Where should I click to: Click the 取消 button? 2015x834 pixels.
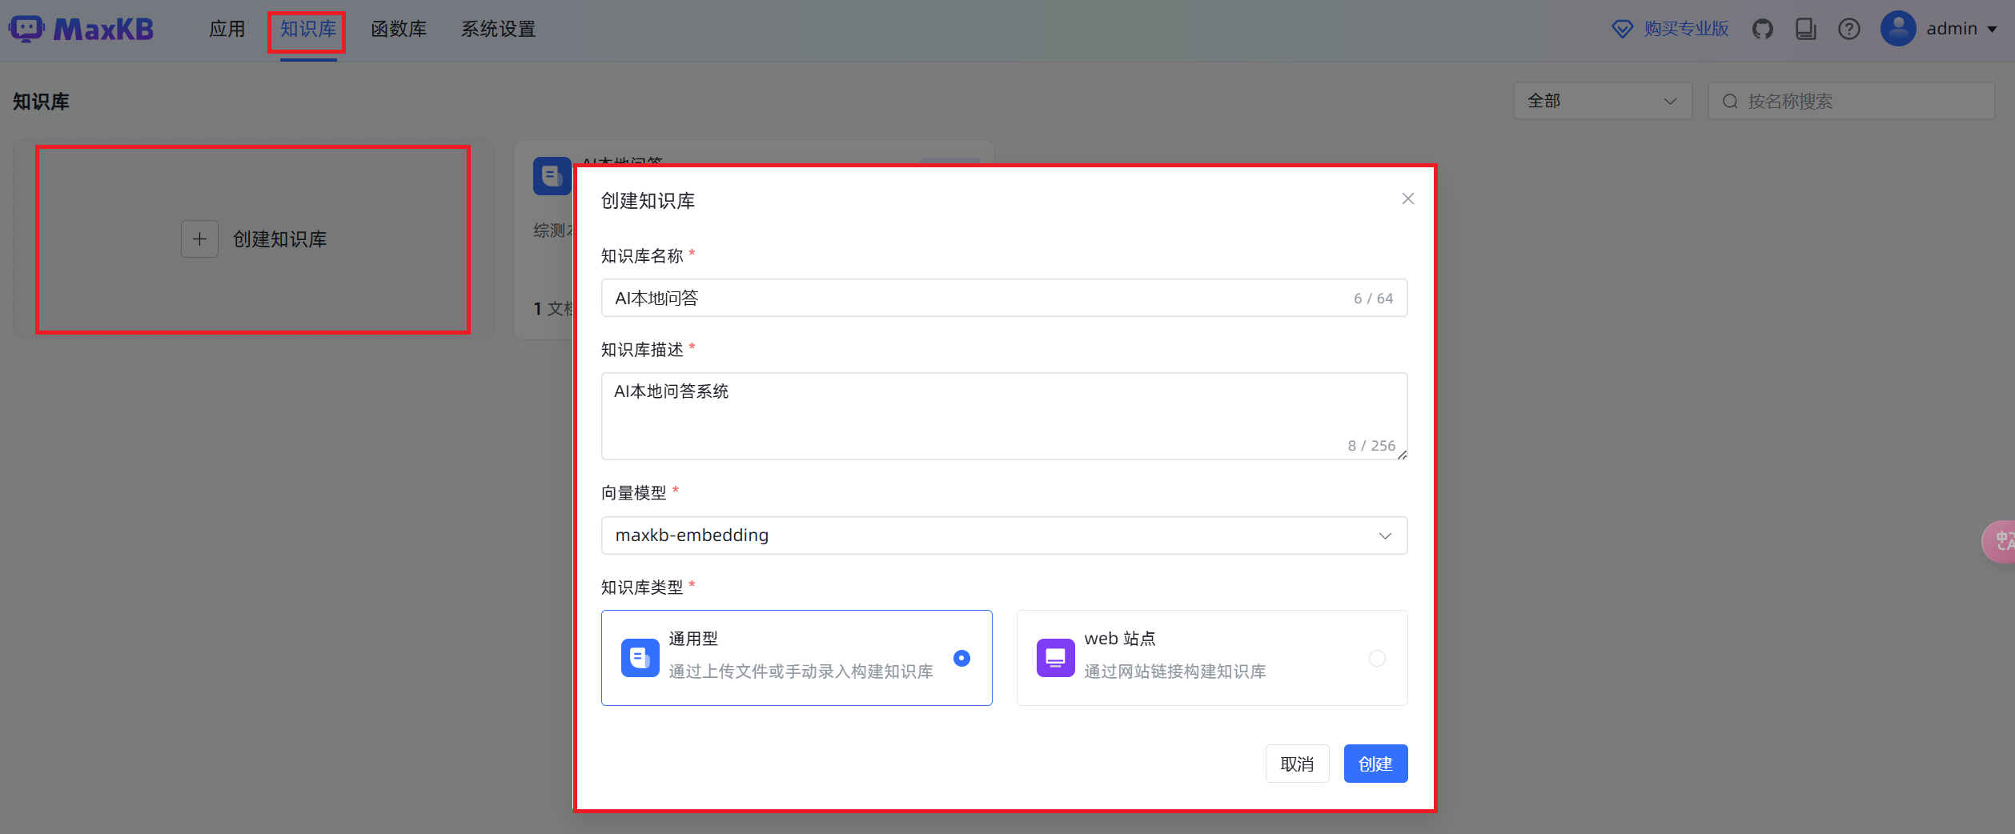1297,764
